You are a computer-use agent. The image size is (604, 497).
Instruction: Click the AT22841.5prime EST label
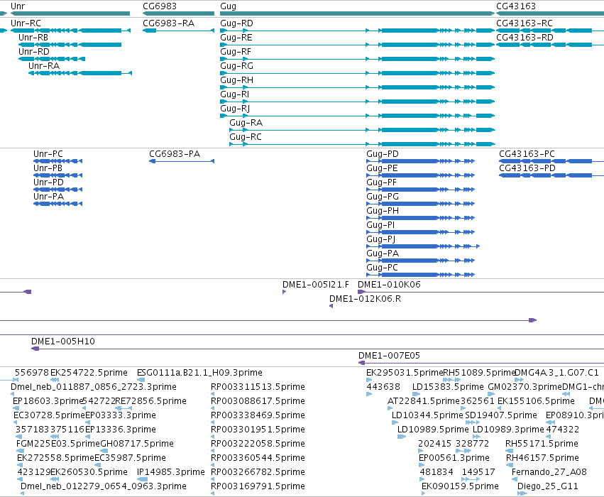coord(424,401)
